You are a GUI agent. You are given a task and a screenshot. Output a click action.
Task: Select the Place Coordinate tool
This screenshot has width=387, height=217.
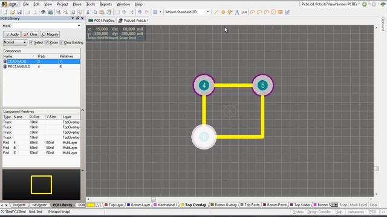tap(244, 12)
